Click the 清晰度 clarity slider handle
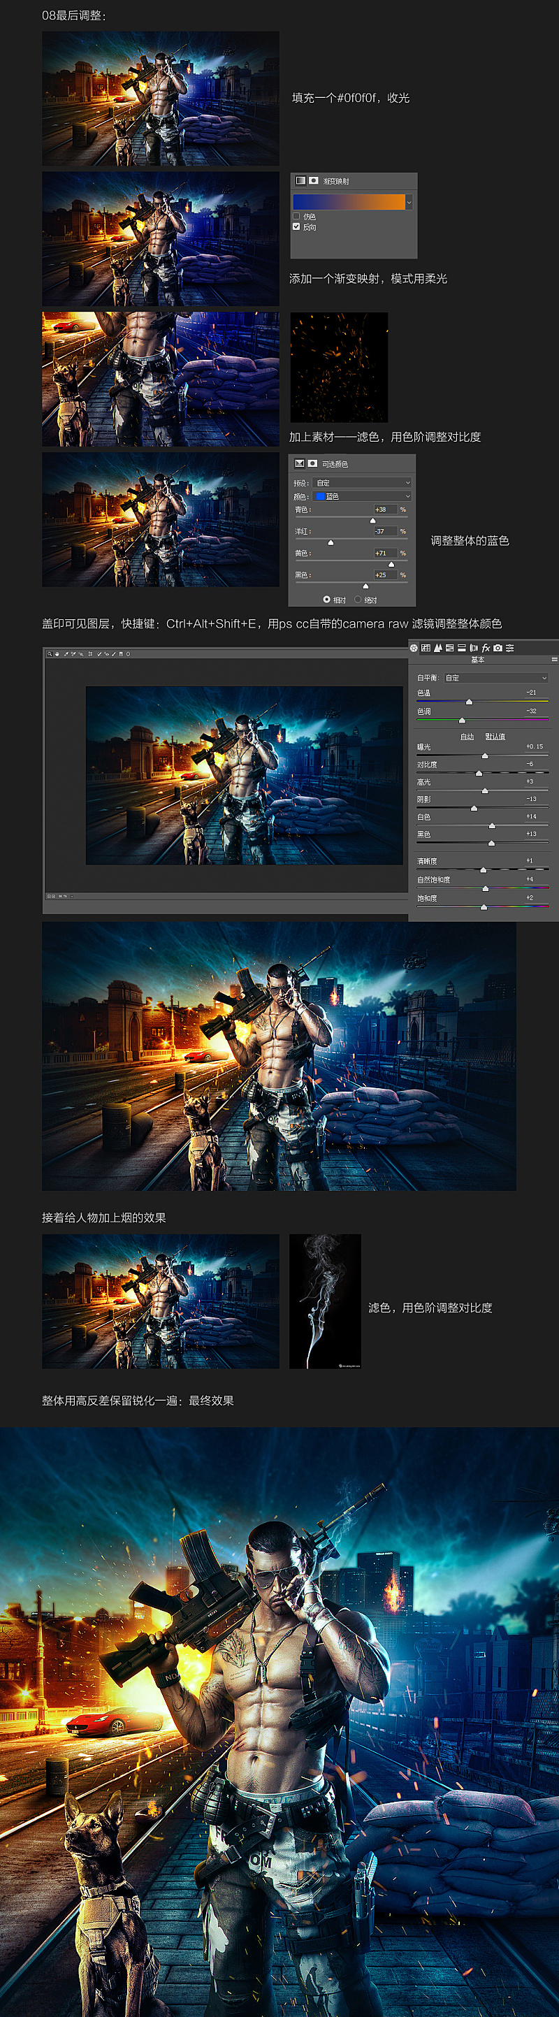Image resolution: width=559 pixels, height=2017 pixels. 483,870
